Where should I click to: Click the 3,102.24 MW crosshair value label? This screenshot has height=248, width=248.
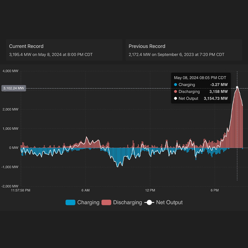pyautogui.click(x=14, y=88)
